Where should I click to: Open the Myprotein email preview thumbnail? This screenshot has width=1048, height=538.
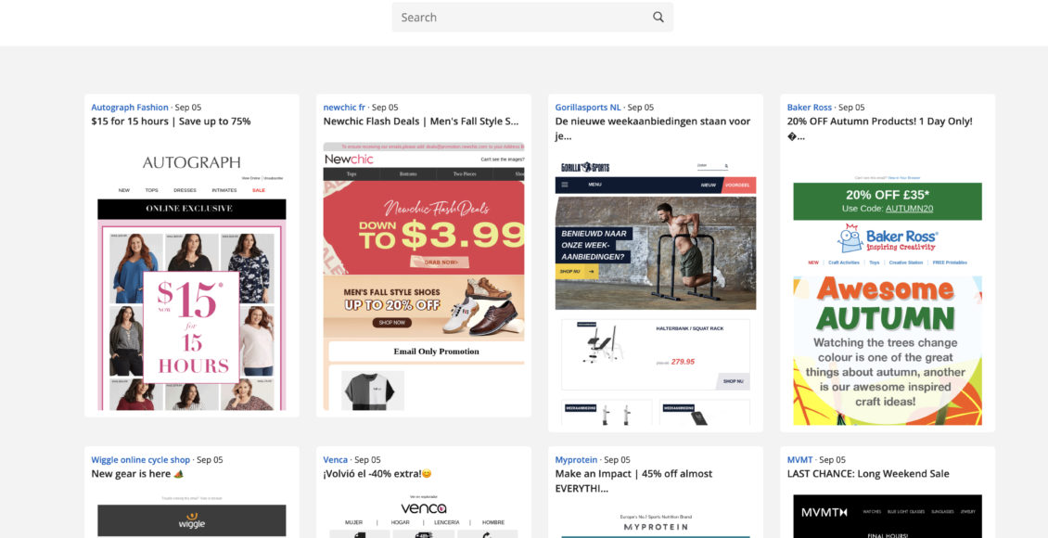tap(656, 523)
